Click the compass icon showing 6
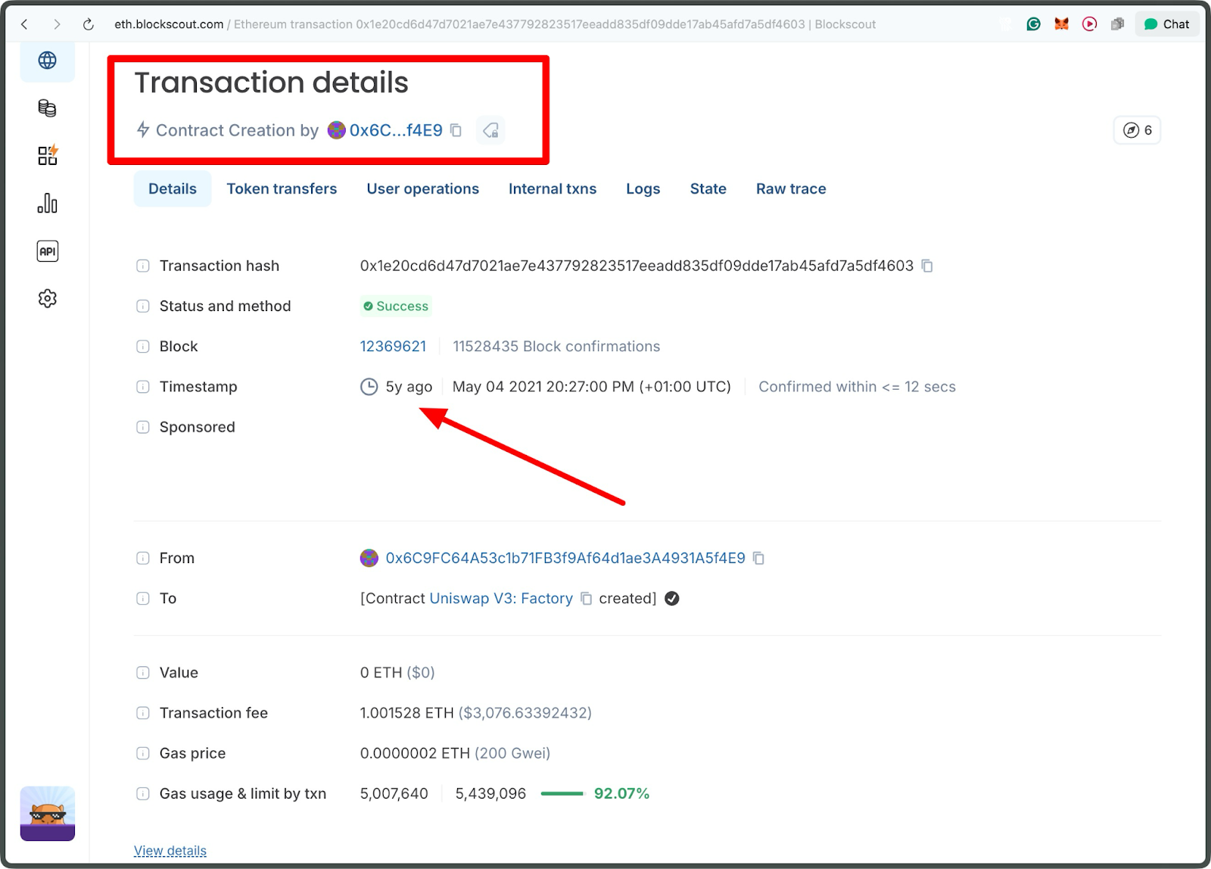Image resolution: width=1211 pixels, height=869 pixels. 1137,129
